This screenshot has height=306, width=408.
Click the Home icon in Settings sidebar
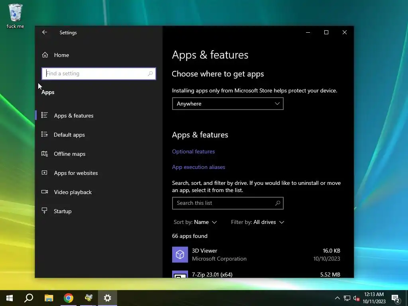click(x=45, y=55)
